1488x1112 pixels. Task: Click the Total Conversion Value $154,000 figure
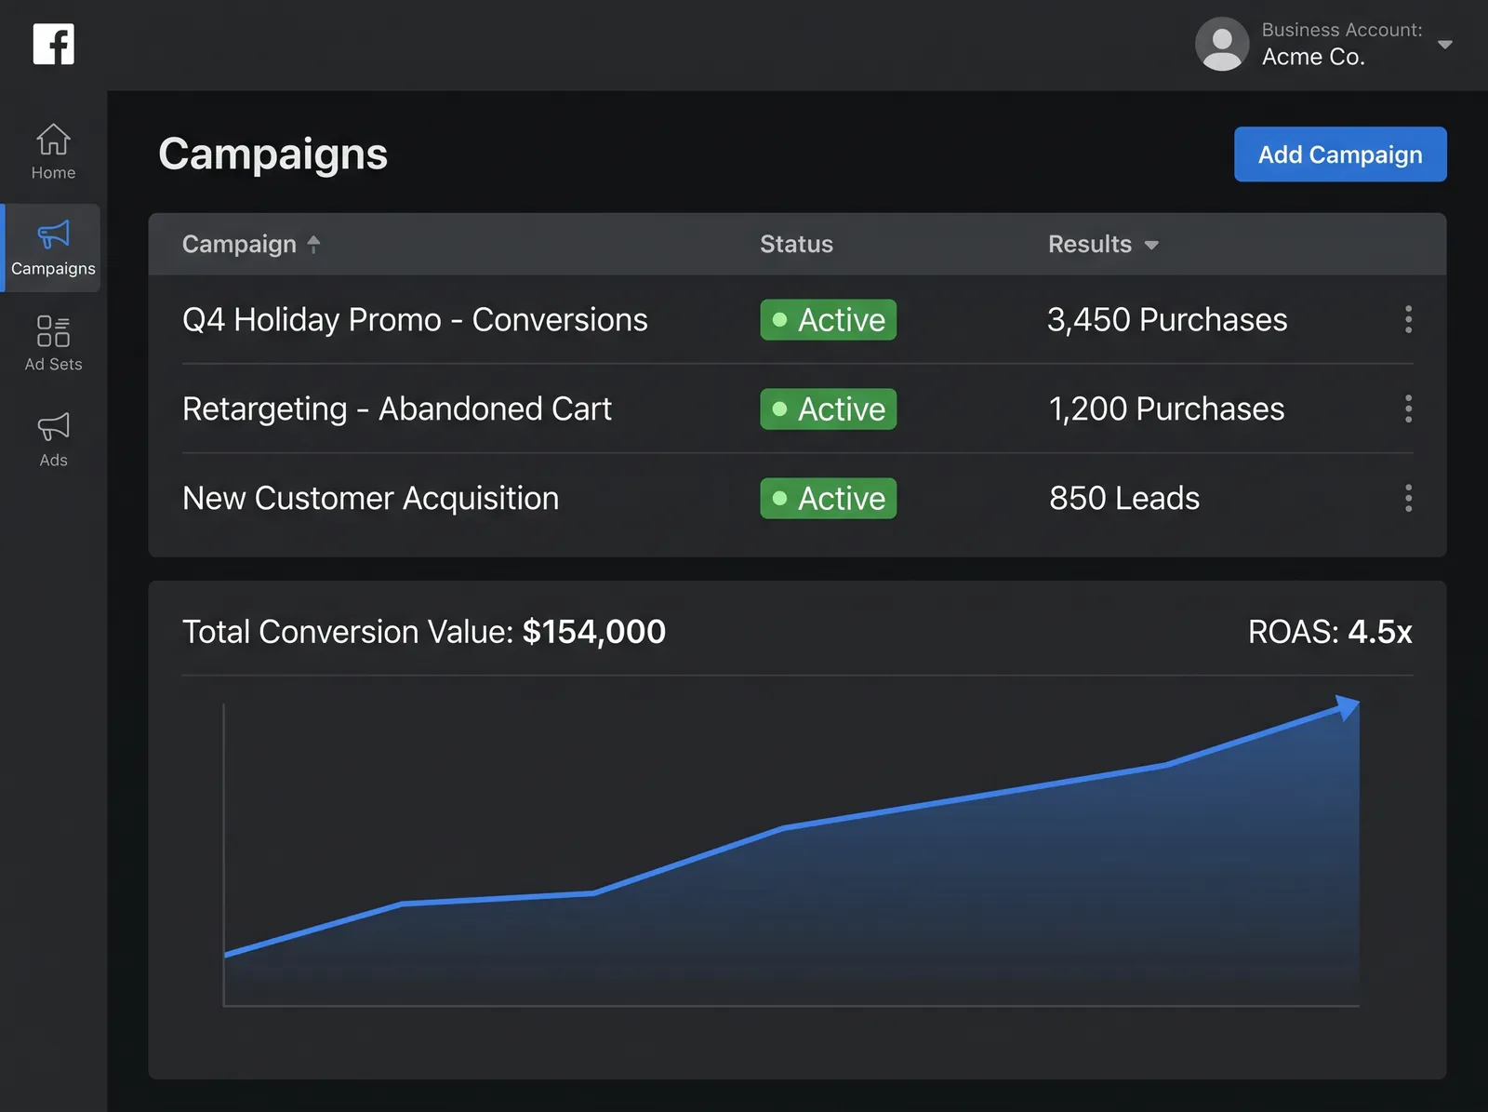(424, 632)
